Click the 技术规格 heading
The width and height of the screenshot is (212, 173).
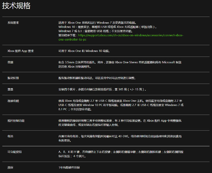[16, 6]
